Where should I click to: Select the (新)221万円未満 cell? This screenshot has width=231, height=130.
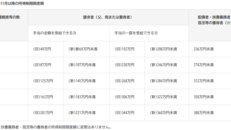[82, 112]
